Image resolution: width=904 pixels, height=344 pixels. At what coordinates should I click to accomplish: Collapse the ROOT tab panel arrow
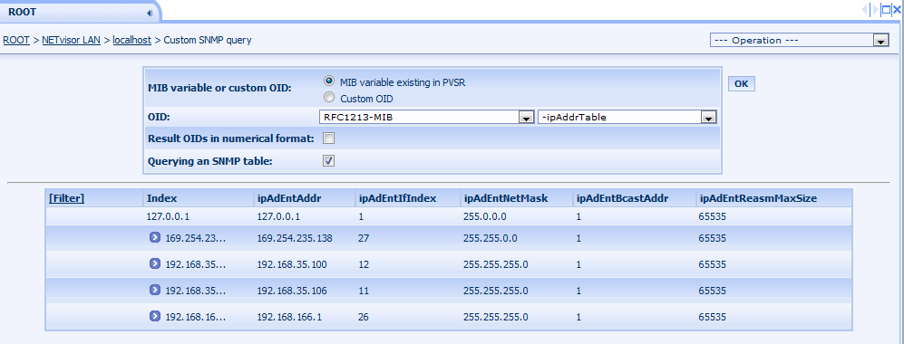(150, 12)
